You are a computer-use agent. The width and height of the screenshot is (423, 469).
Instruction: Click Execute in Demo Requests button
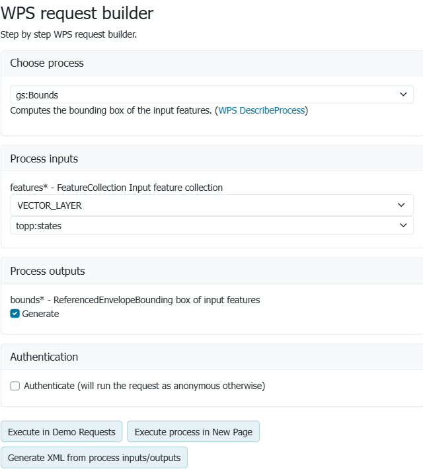pyautogui.click(x=61, y=432)
